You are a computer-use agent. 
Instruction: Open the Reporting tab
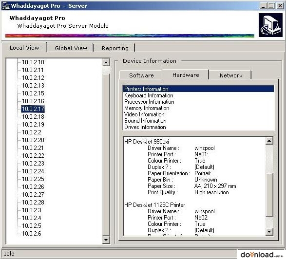tap(115, 48)
